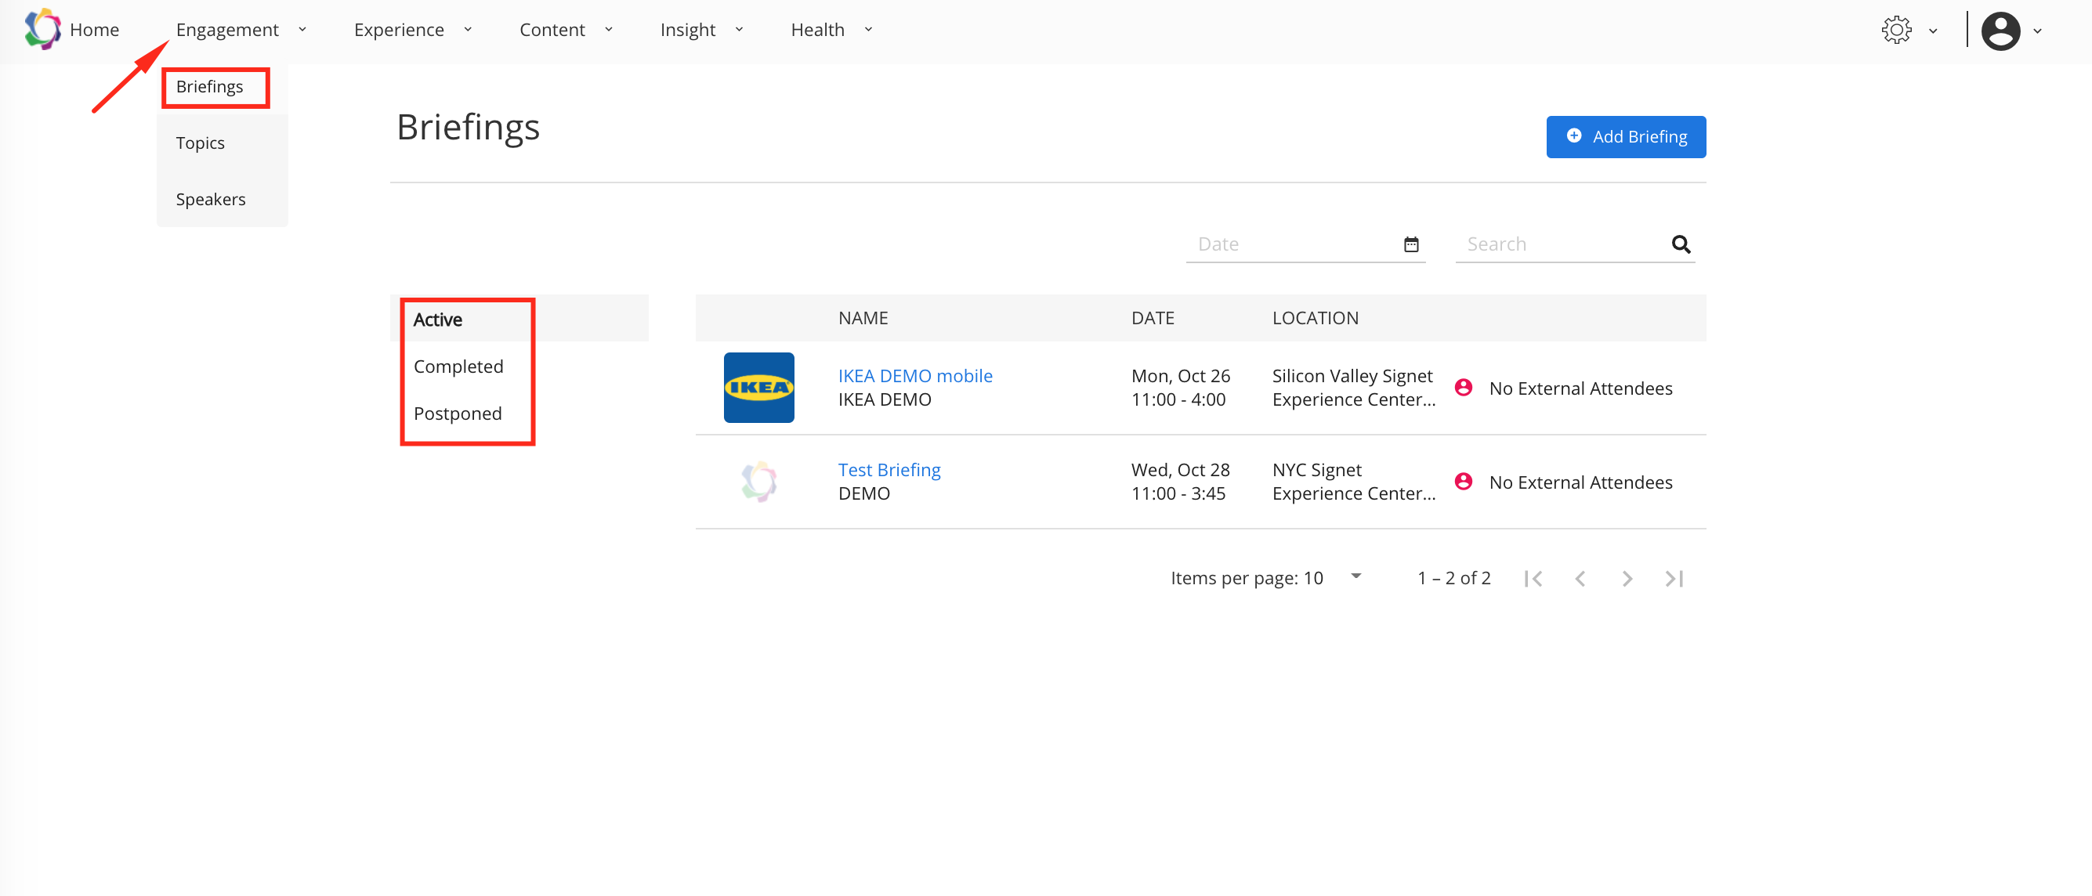Expand the Items per page dropdown

[1355, 577]
